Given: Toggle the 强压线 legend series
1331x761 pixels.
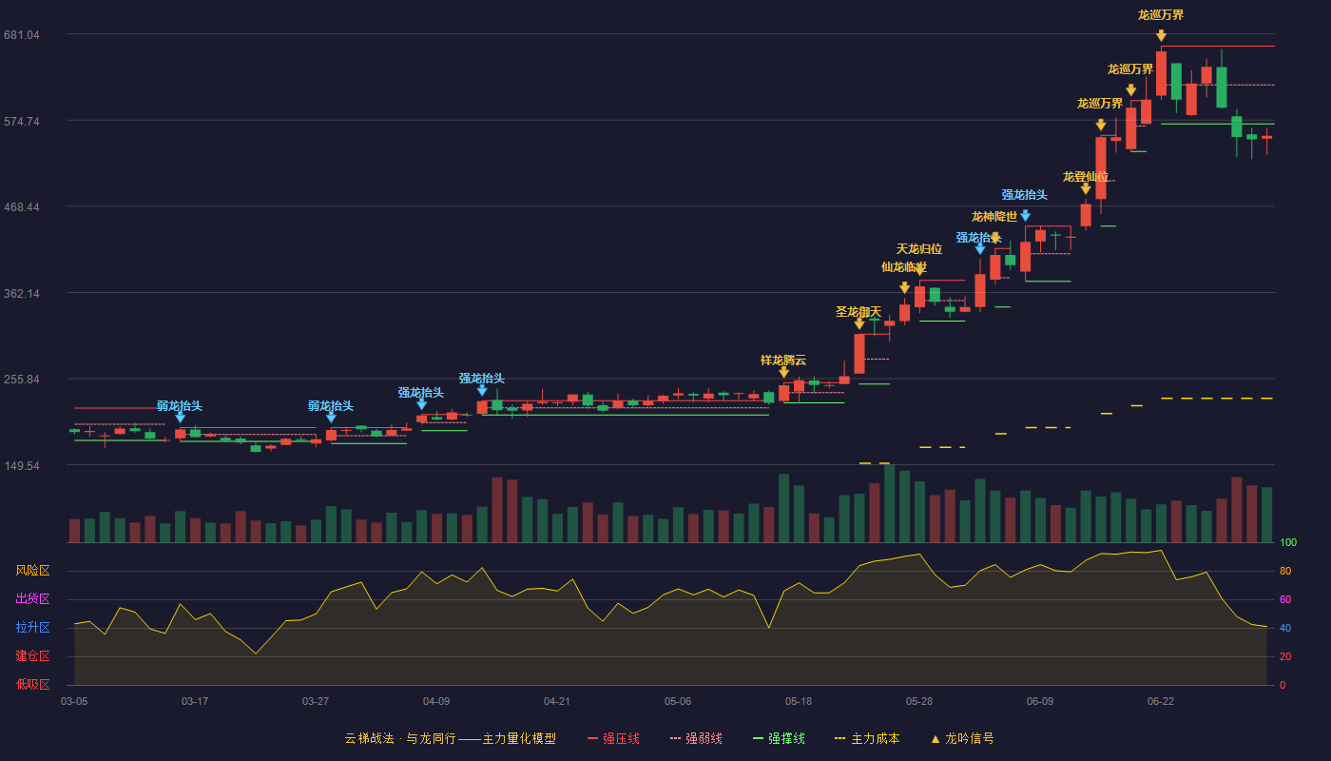Looking at the screenshot, I should coord(613,738).
